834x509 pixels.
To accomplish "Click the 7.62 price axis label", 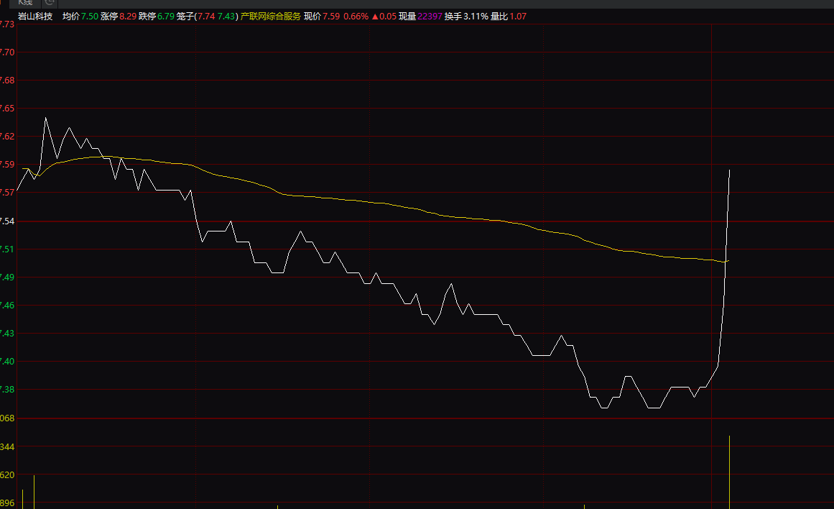I will [7, 137].
